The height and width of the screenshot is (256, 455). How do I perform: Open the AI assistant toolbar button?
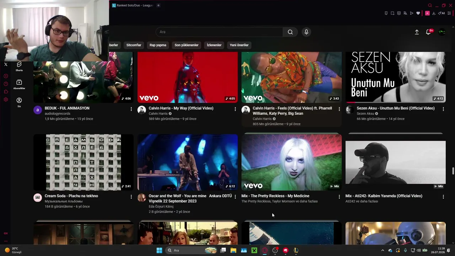pyautogui.click(x=442, y=13)
